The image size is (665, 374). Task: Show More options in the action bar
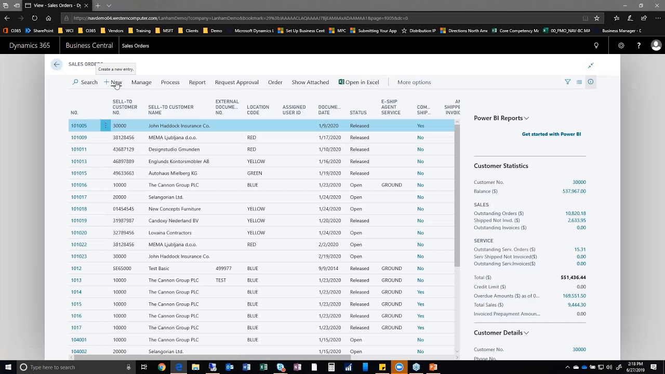pos(414,82)
